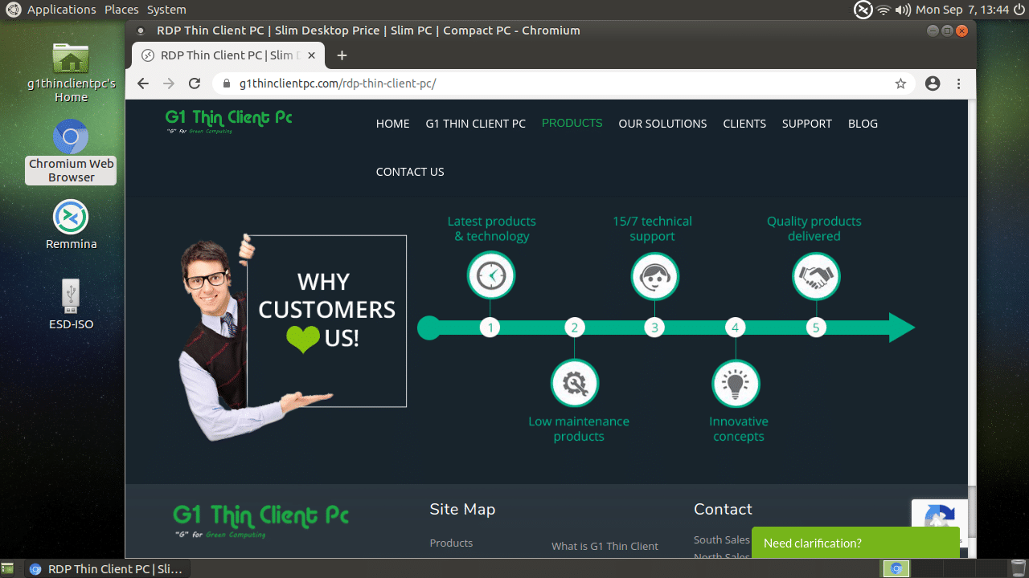Click timeline marker number 5
Screen dimensions: 1029x578
point(816,328)
